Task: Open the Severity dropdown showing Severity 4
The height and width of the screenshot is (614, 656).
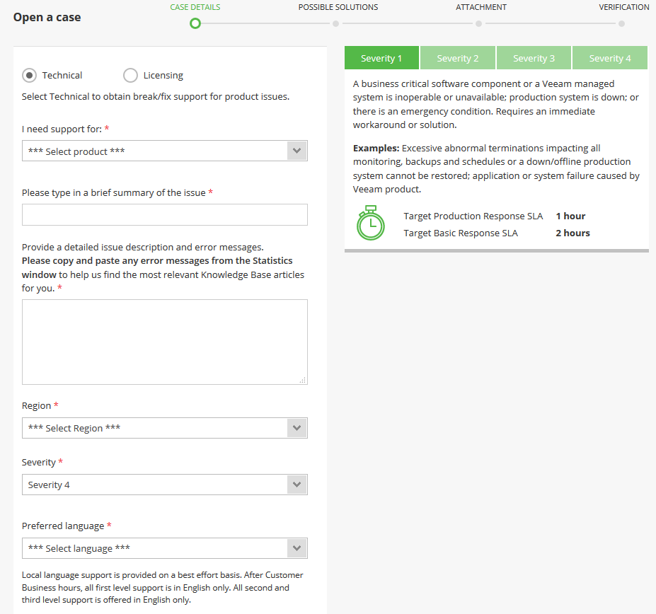Action: pos(164,485)
